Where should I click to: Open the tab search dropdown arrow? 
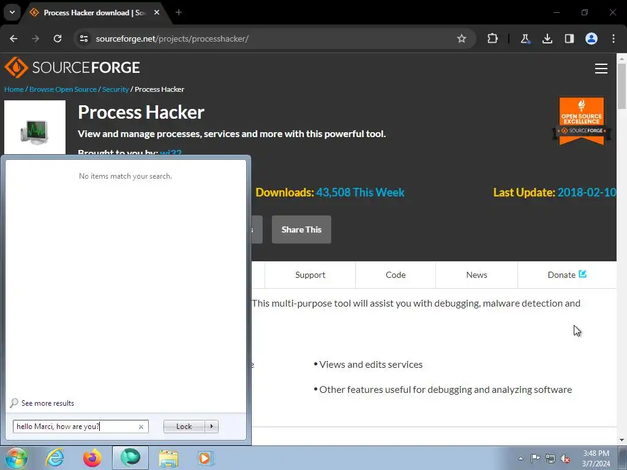pos(12,12)
